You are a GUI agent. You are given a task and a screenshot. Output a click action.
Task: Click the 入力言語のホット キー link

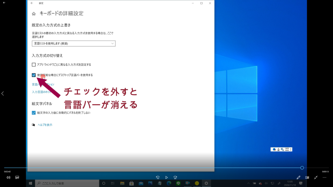point(41,92)
